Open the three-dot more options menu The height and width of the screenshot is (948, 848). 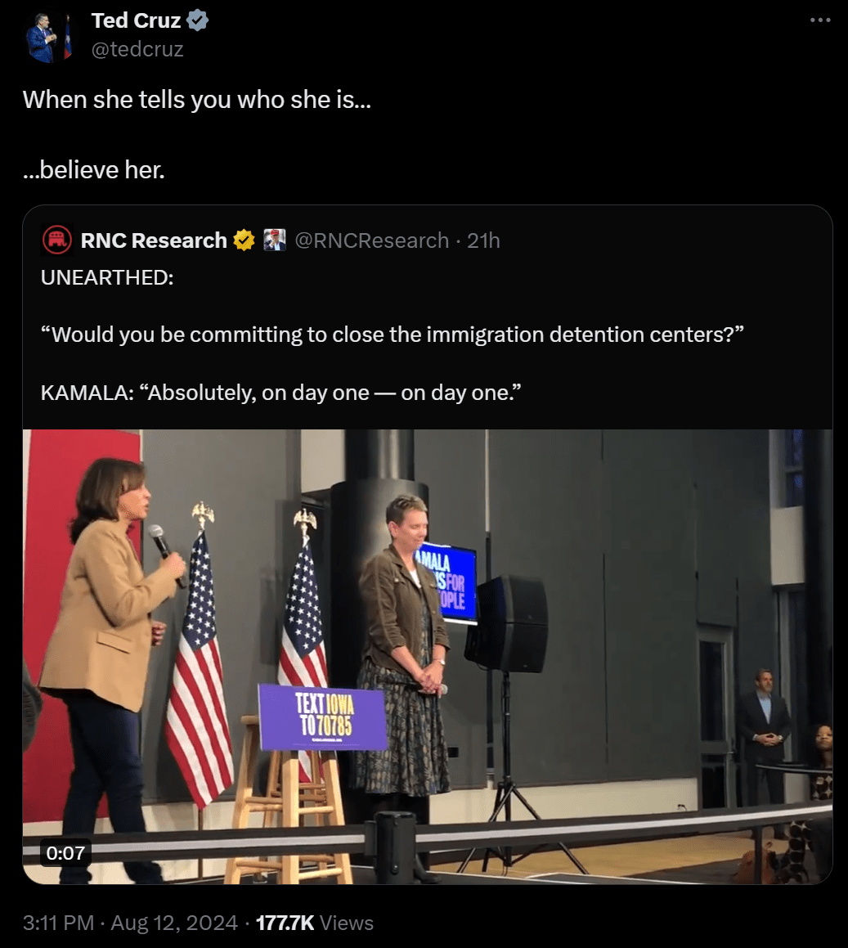point(819,20)
